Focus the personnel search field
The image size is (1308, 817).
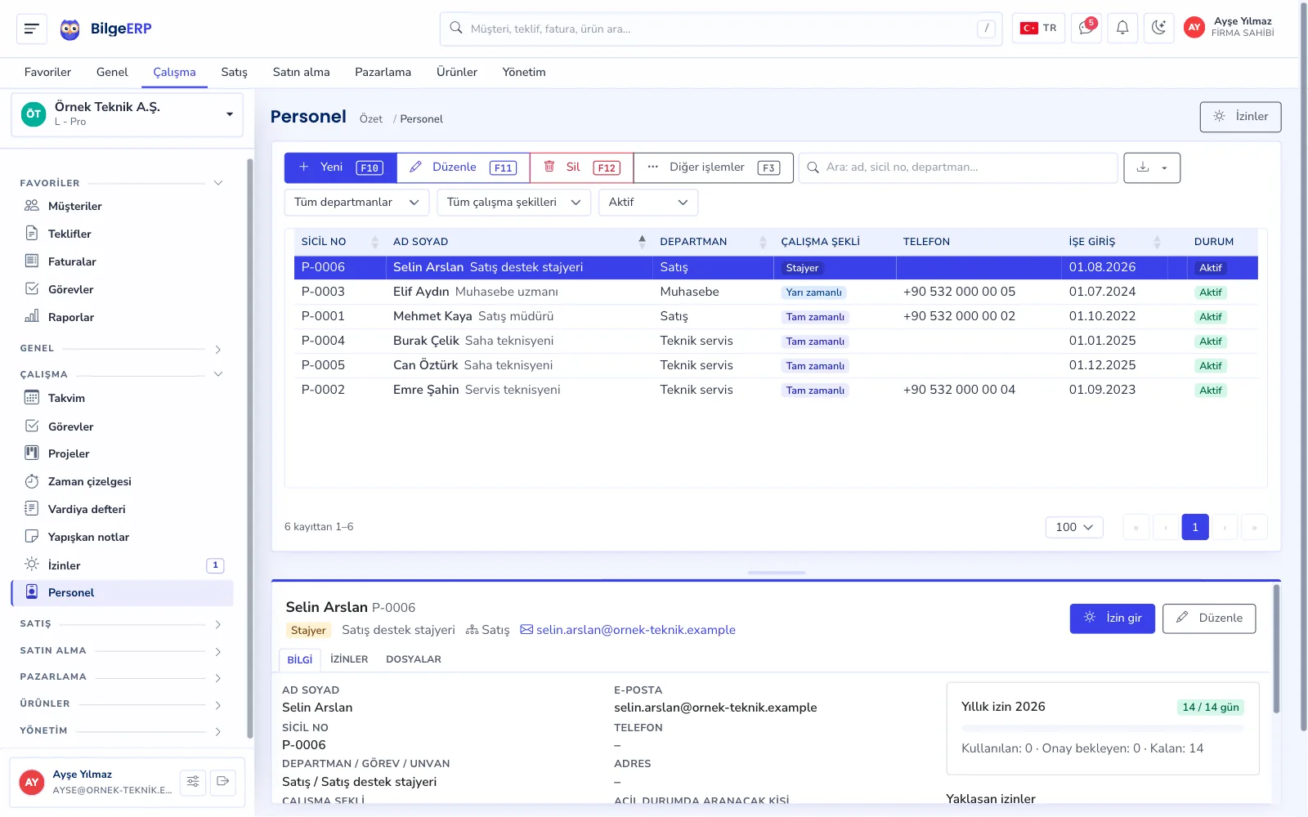pyautogui.click(x=958, y=167)
